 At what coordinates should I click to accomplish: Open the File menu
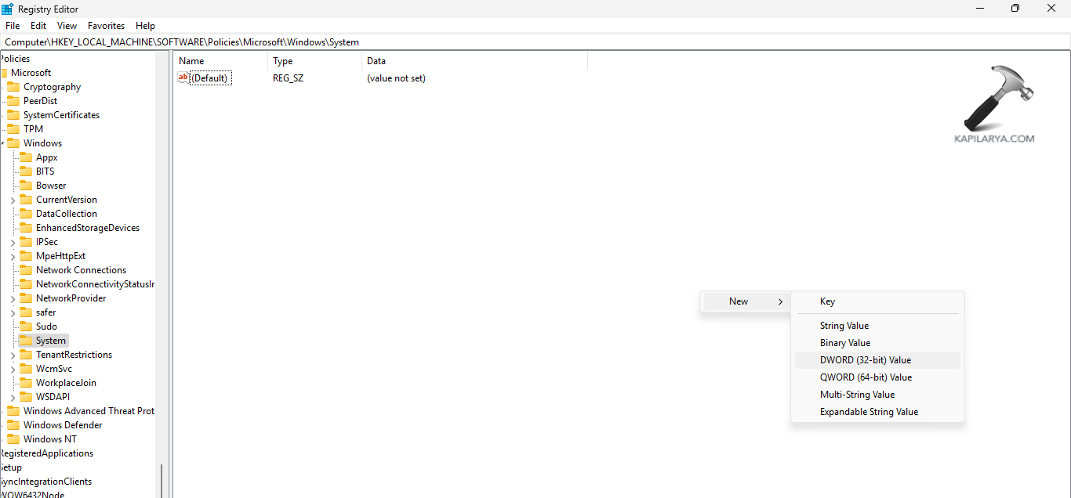(13, 26)
